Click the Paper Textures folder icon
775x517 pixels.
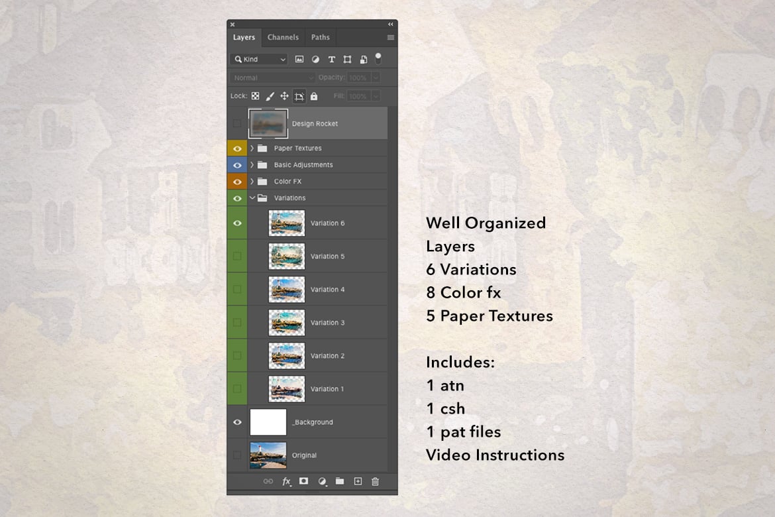(x=262, y=148)
